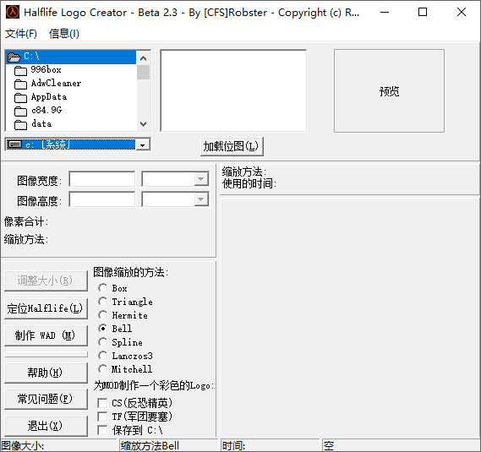
Task: Click the 图像大小: status bar entry
Action: [59, 445]
